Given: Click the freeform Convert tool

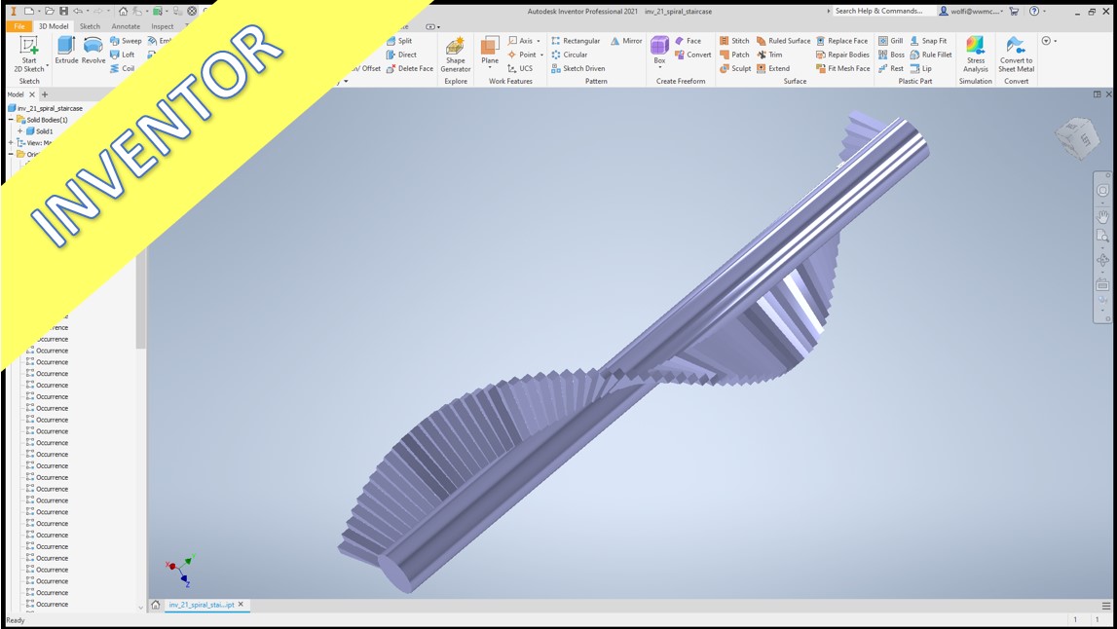Looking at the screenshot, I should [693, 55].
